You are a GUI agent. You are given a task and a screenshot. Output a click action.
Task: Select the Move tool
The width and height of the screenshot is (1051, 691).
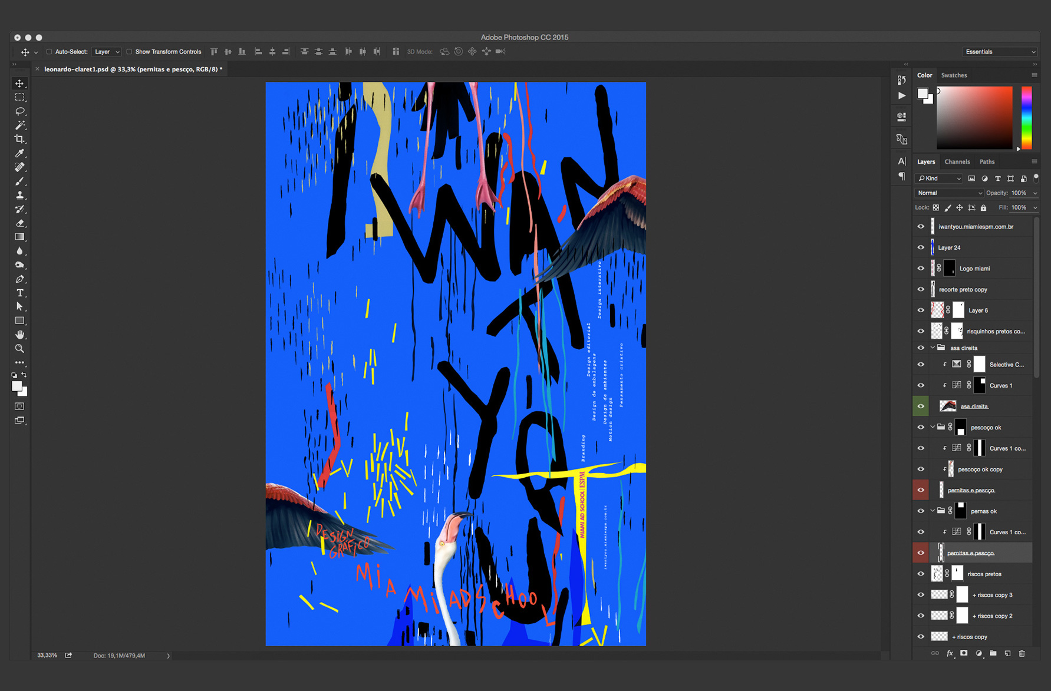[19, 84]
